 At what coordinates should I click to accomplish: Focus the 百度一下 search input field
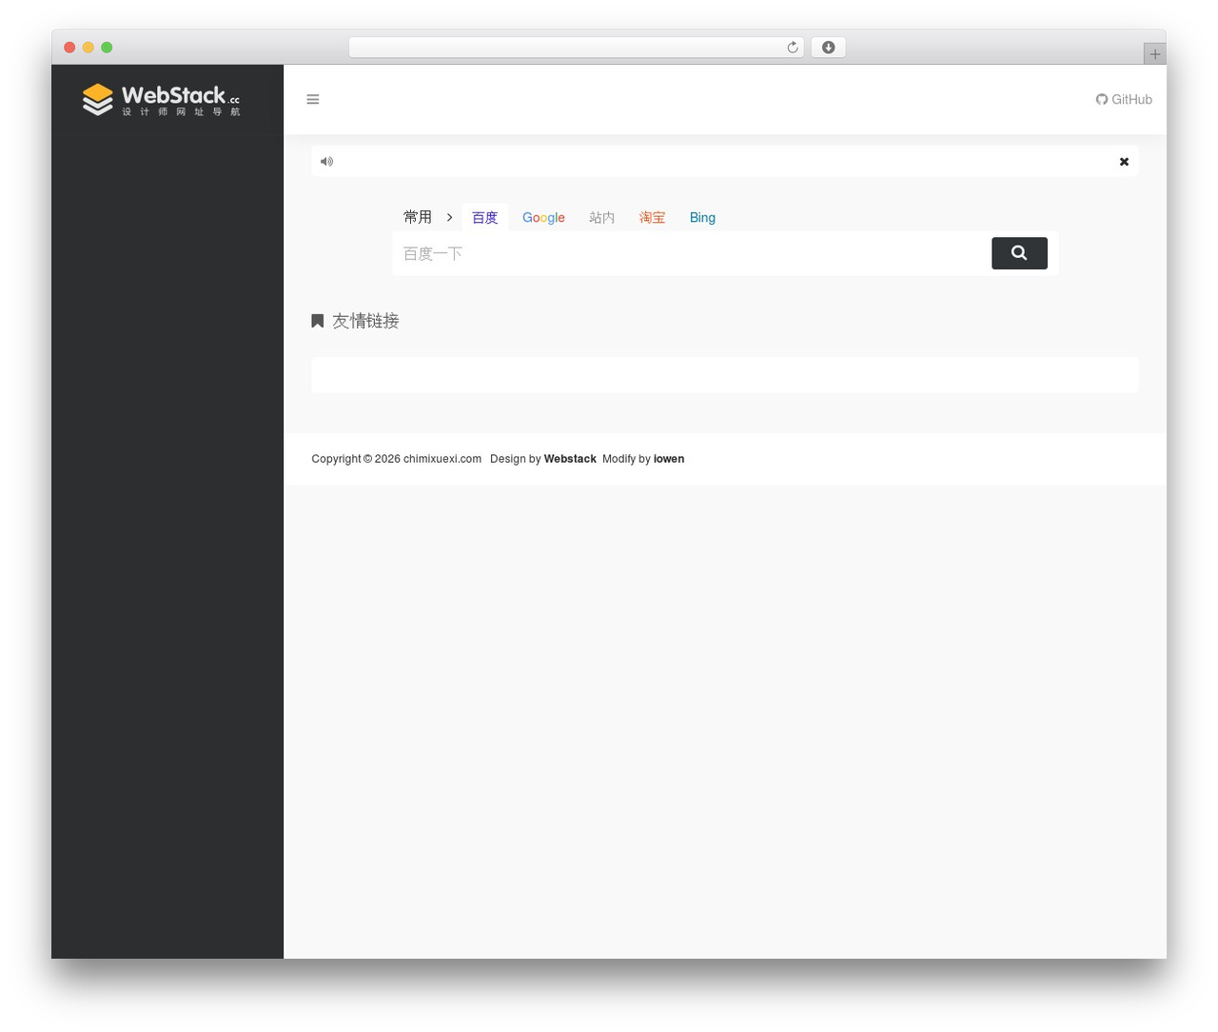[692, 253]
